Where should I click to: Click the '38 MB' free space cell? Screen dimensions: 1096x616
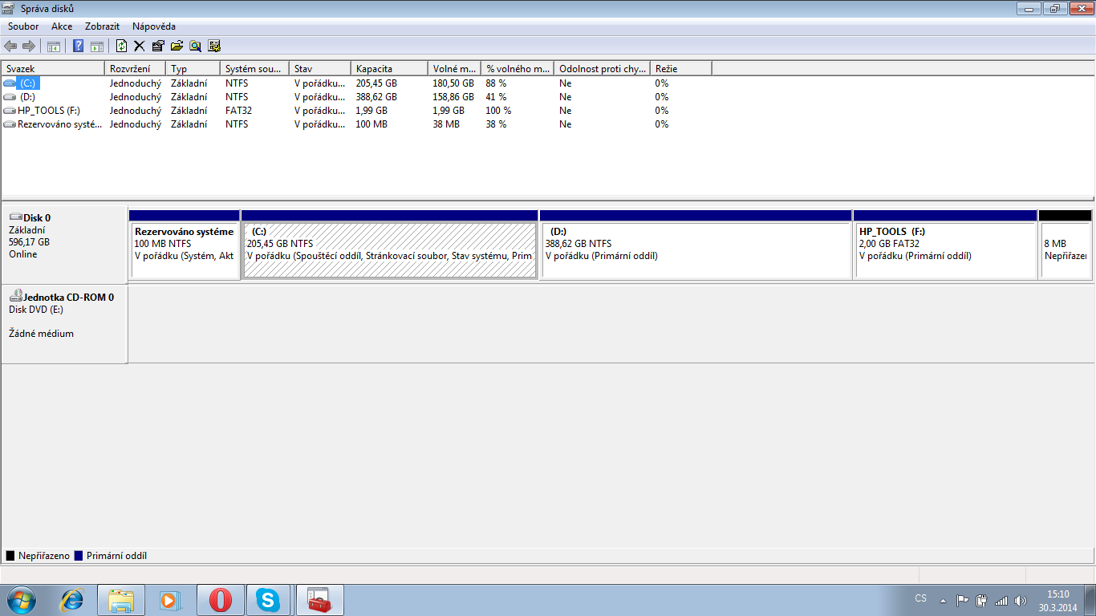(x=446, y=124)
